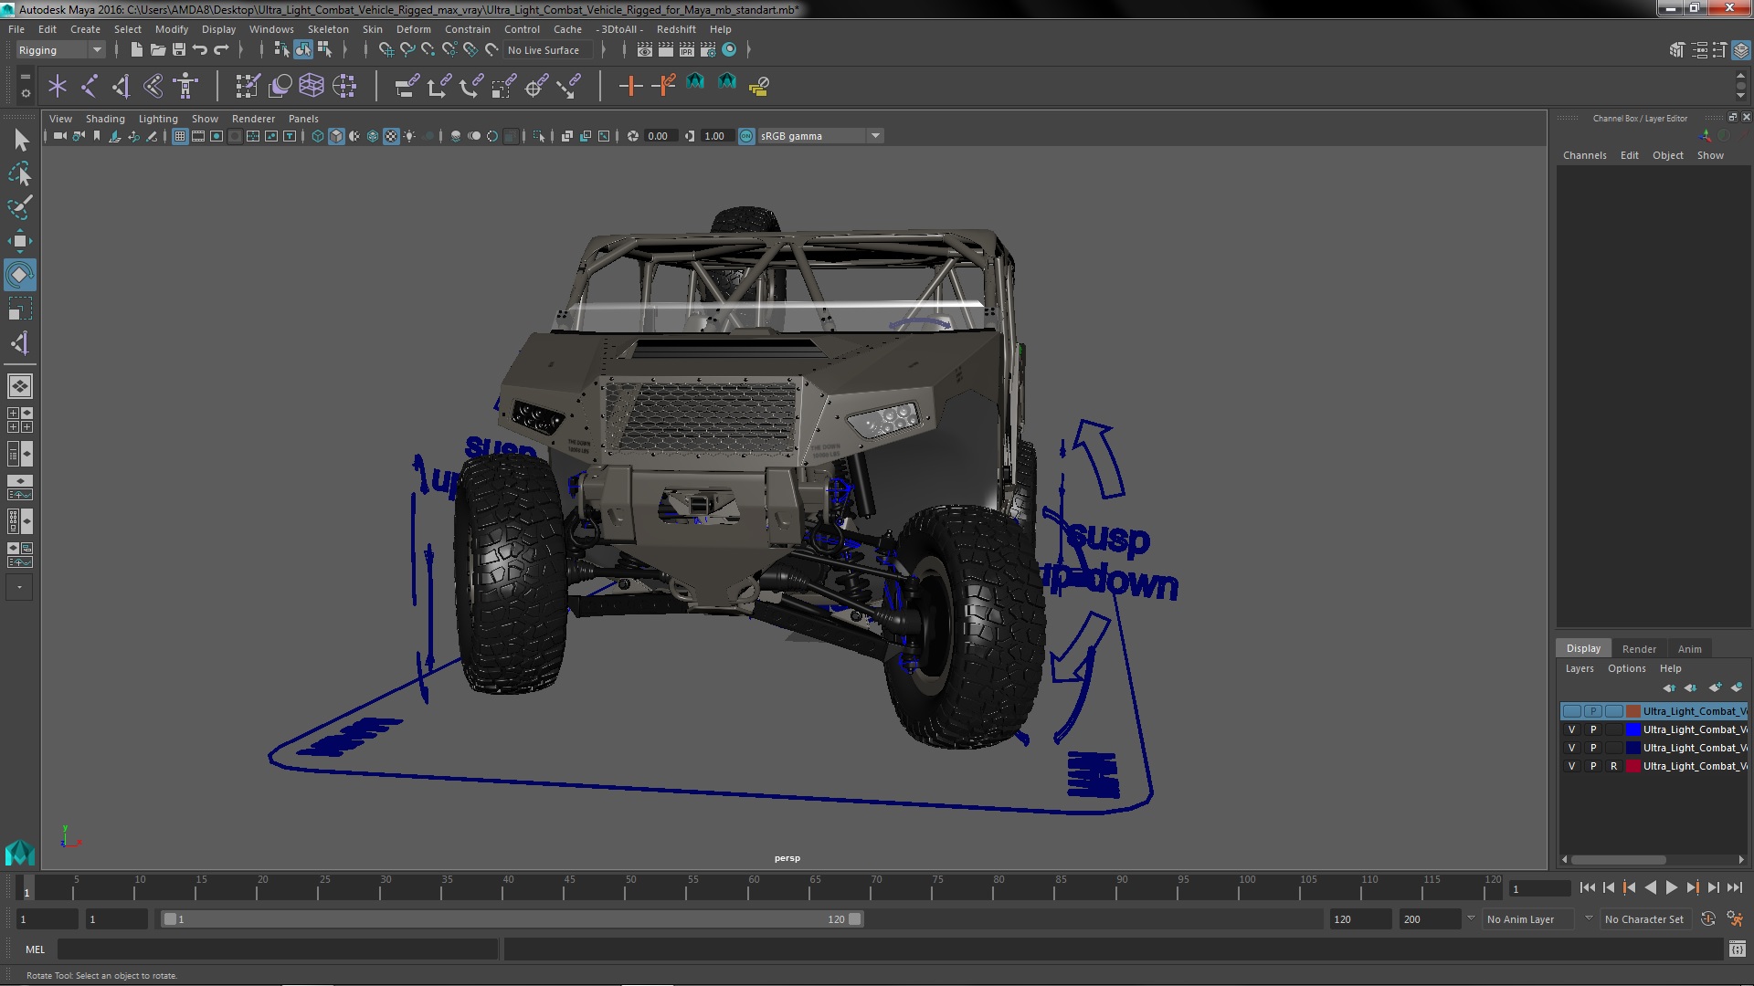Toggle R reference state on red layer
The height and width of the screenshot is (986, 1754).
coord(1613,766)
